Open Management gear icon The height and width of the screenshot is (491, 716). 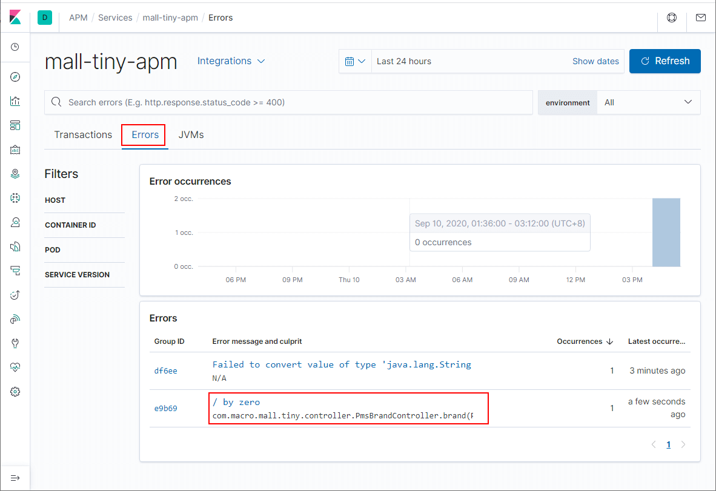[15, 392]
